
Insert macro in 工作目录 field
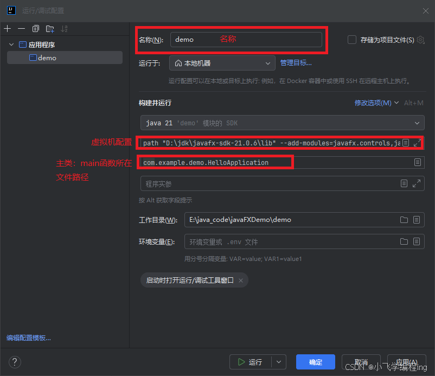(417, 220)
